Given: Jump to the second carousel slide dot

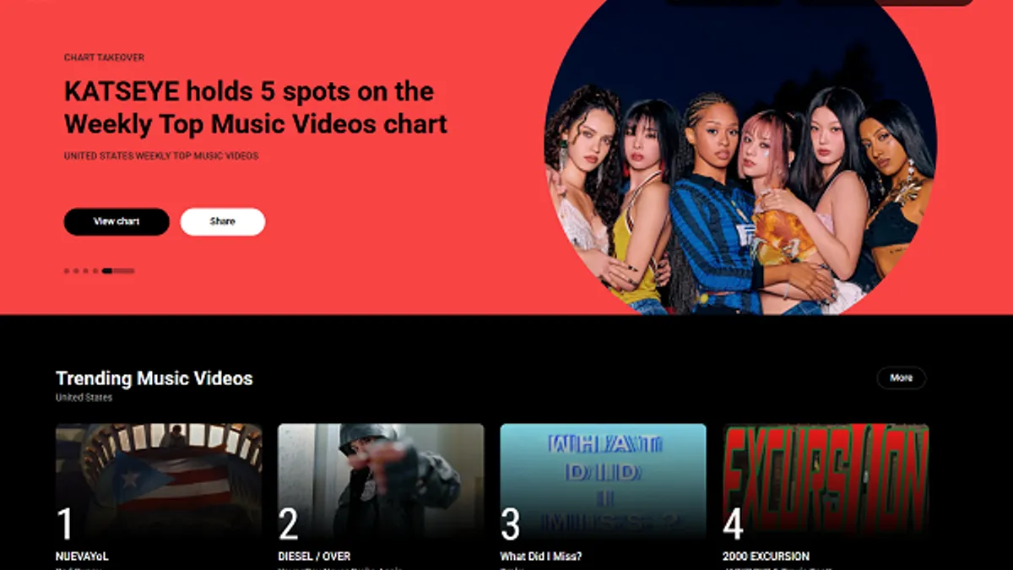Looking at the screenshot, I should click(76, 271).
